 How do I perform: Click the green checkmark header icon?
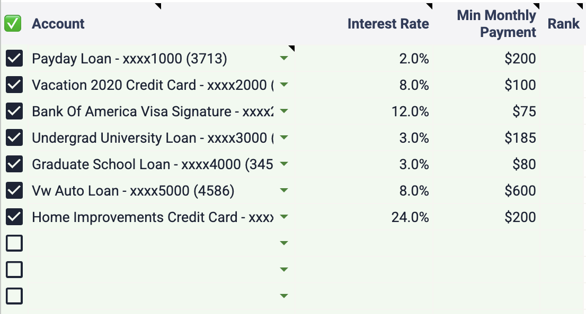click(x=13, y=23)
